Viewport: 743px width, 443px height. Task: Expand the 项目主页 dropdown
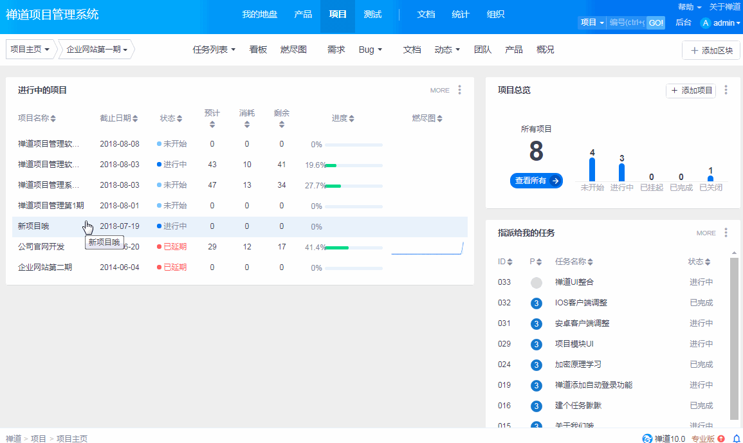click(30, 50)
